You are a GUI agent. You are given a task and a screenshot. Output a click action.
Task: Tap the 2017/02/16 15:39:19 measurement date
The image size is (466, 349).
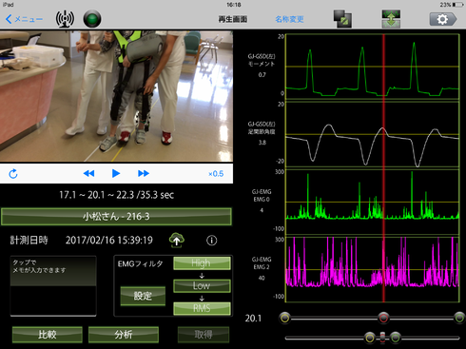tap(109, 241)
